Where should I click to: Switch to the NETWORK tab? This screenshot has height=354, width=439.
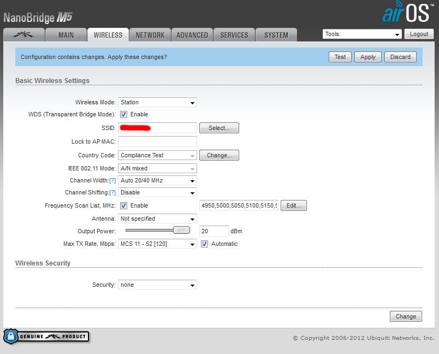150,35
